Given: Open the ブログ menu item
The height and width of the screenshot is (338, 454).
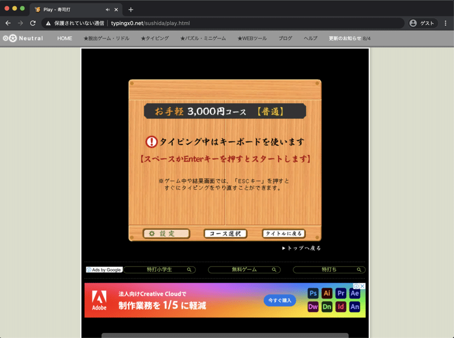Looking at the screenshot, I should click(x=285, y=38).
